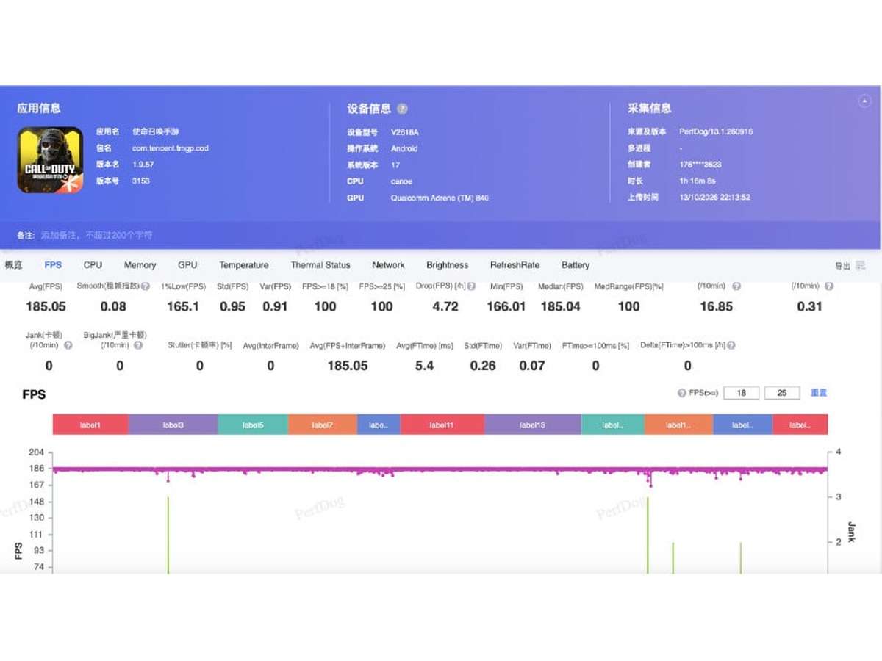Open the Battery tab
Screen dimensions: 882x661
(576, 265)
